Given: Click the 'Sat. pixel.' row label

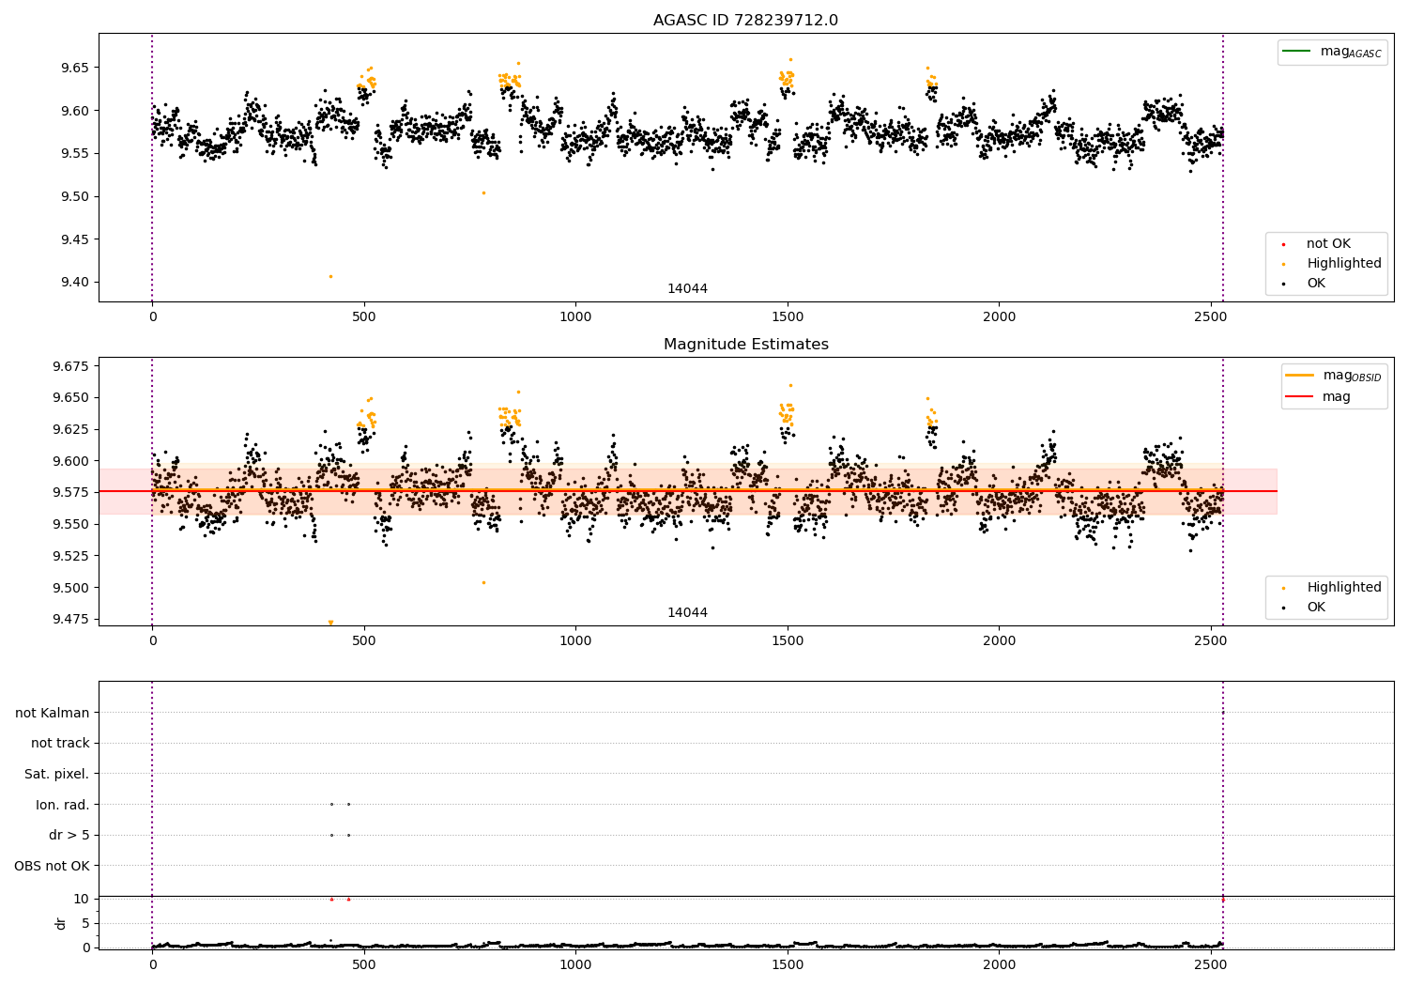Looking at the screenshot, I should [57, 774].
